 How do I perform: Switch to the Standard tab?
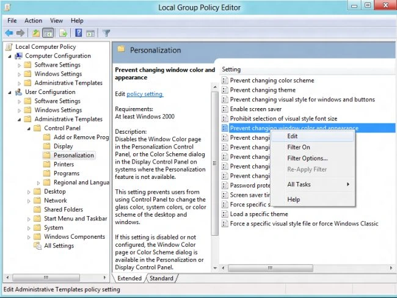[x=161, y=278]
